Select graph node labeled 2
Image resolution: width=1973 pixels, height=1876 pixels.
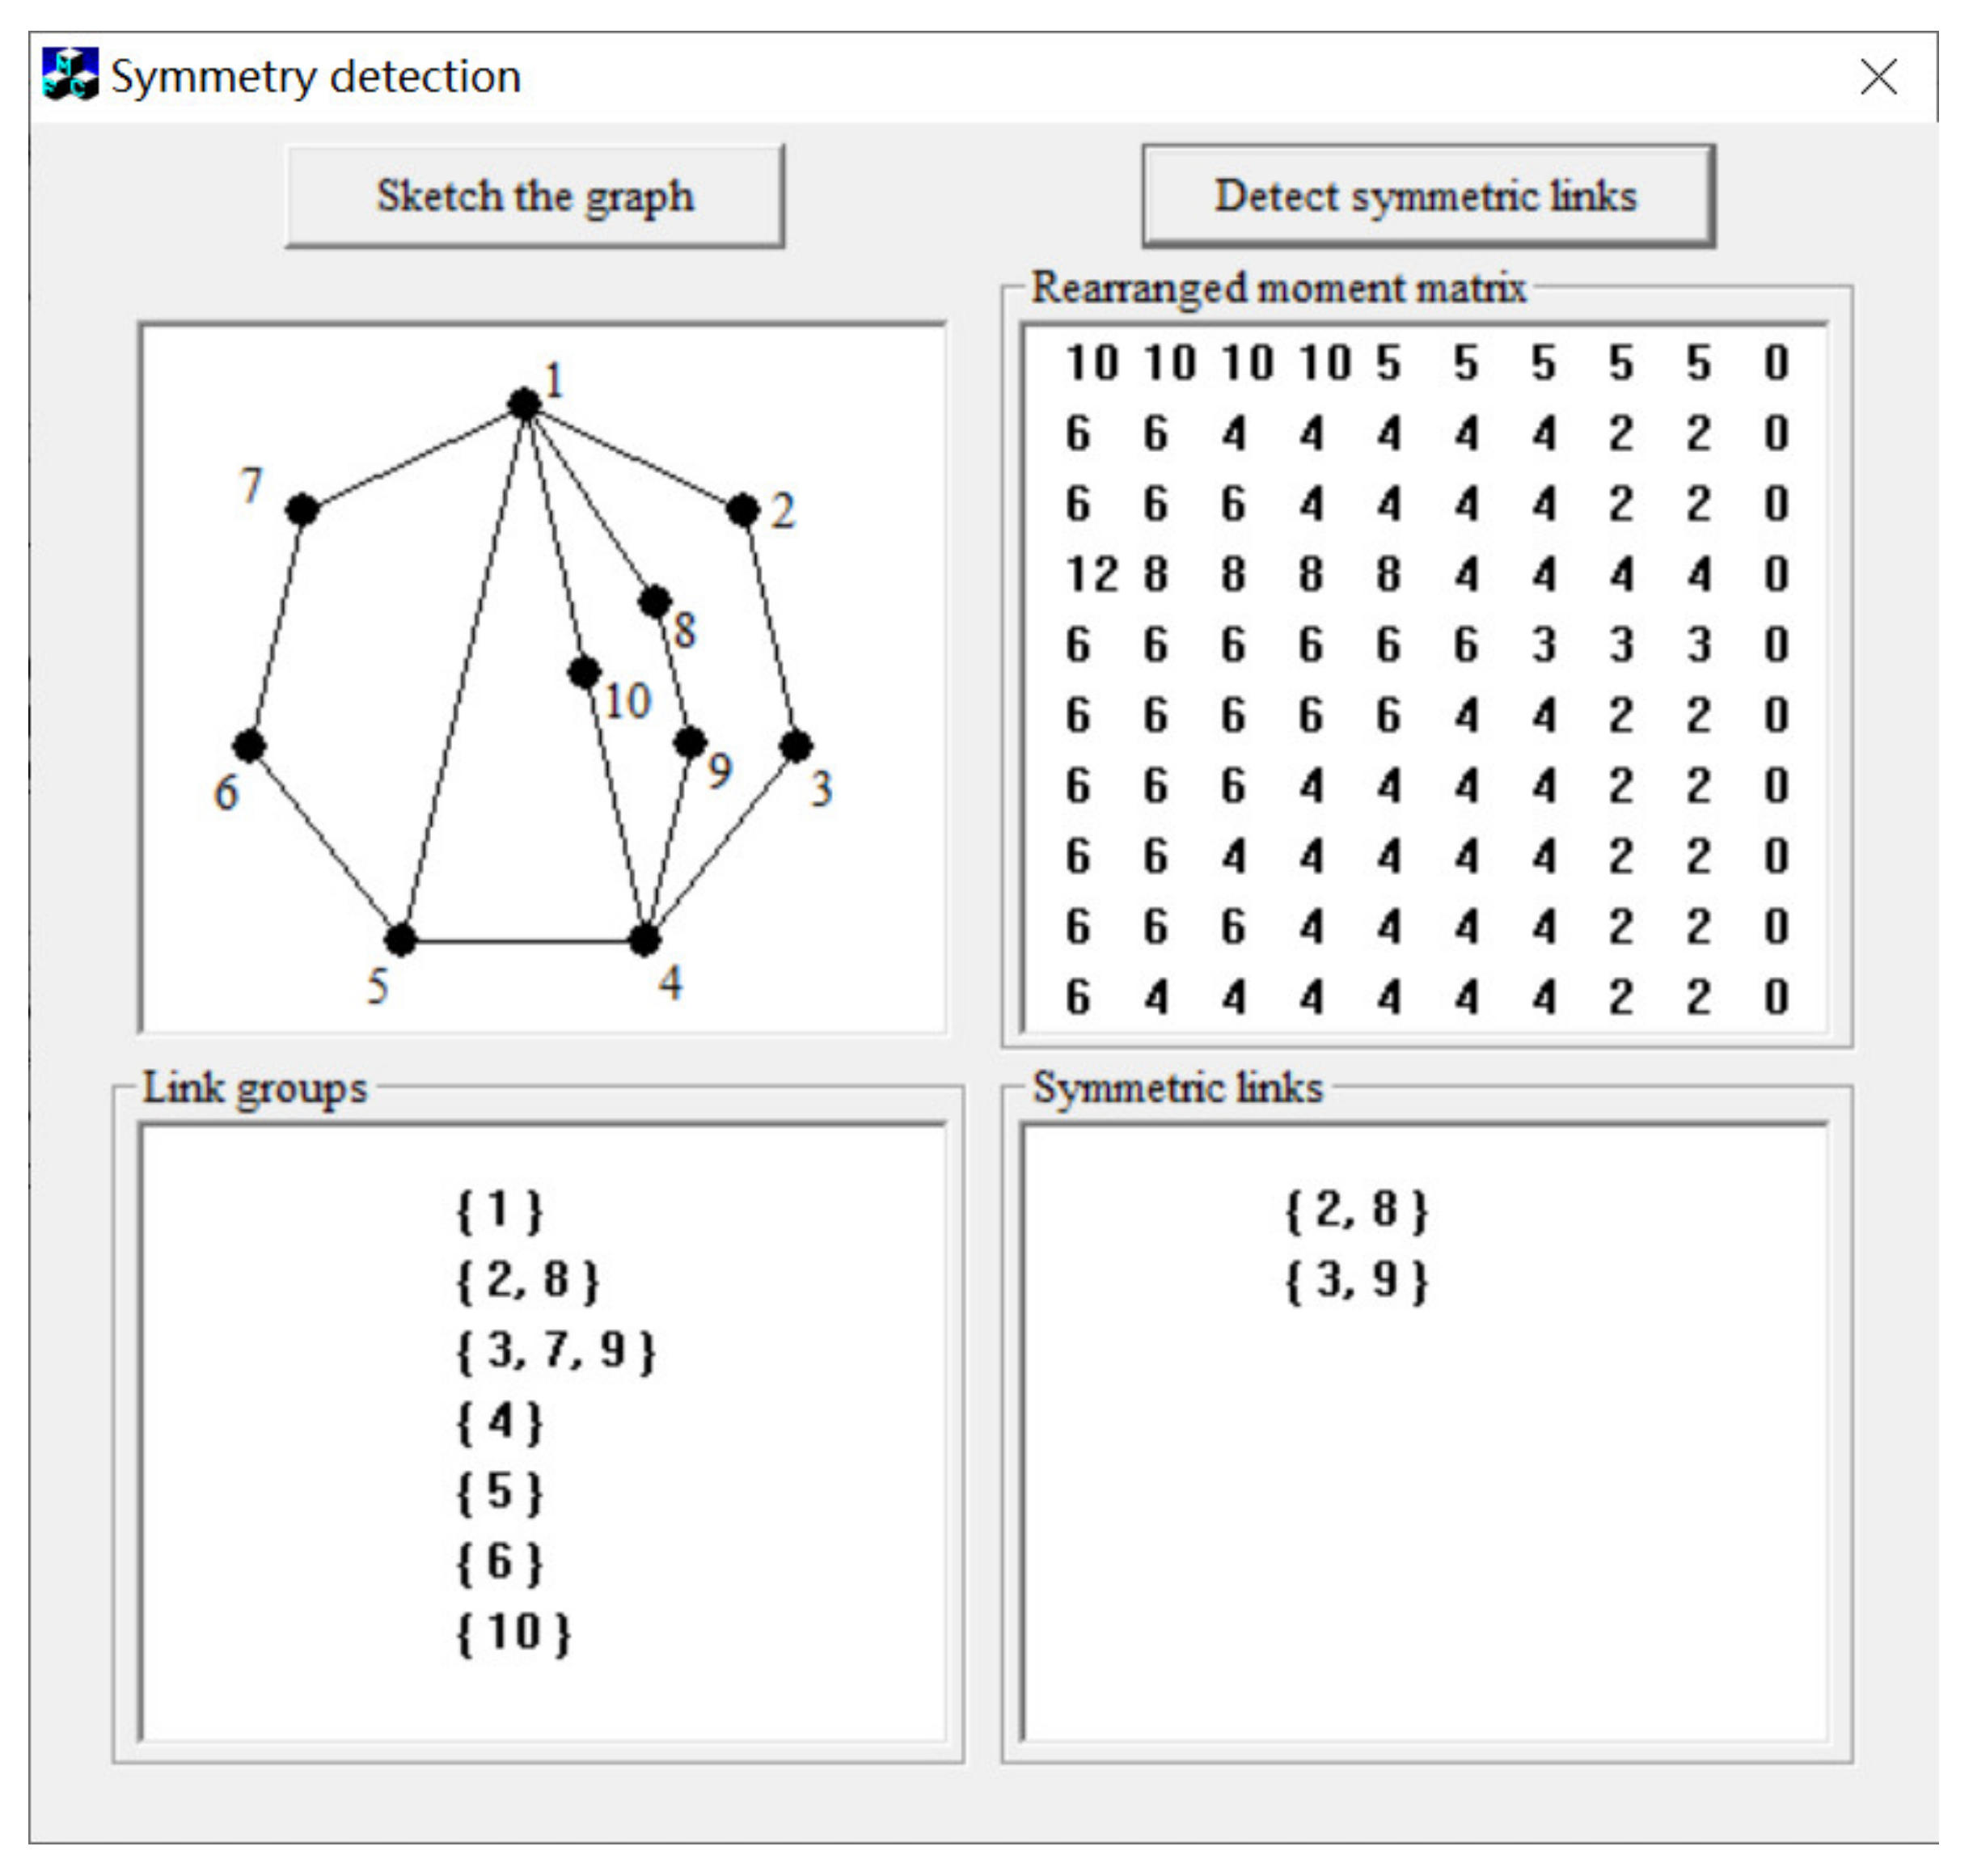(x=743, y=510)
